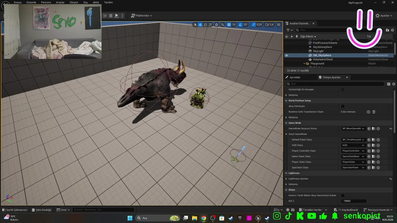This screenshot has width=397, height=223.
Task: Enable Akışı Etkinleştir checkbox
Action: pyautogui.click(x=343, y=106)
